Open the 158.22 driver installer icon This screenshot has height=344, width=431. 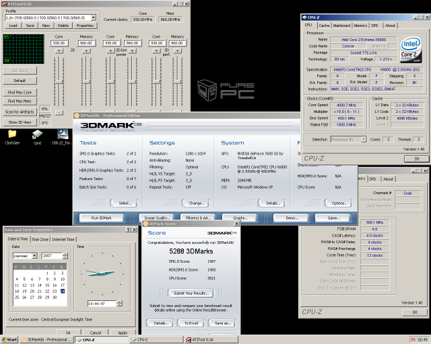(x=63, y=134)
